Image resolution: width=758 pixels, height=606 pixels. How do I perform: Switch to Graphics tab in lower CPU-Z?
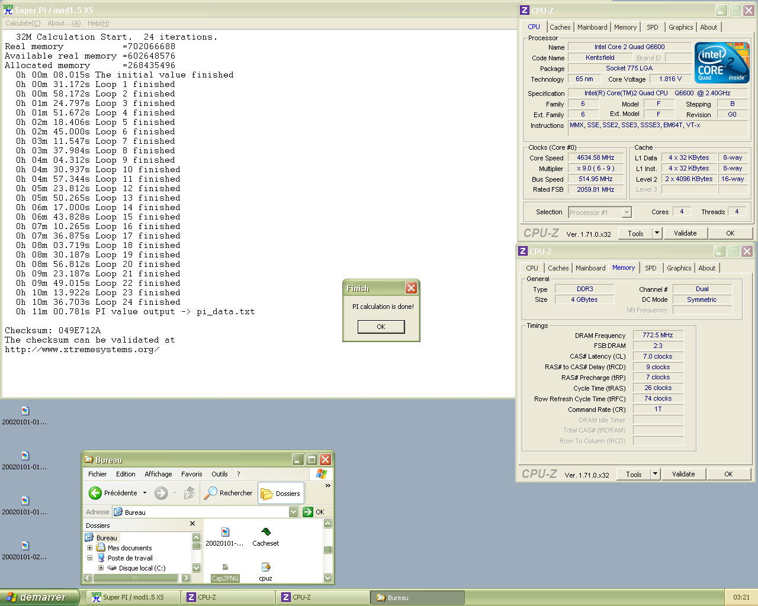coord(679,268)
